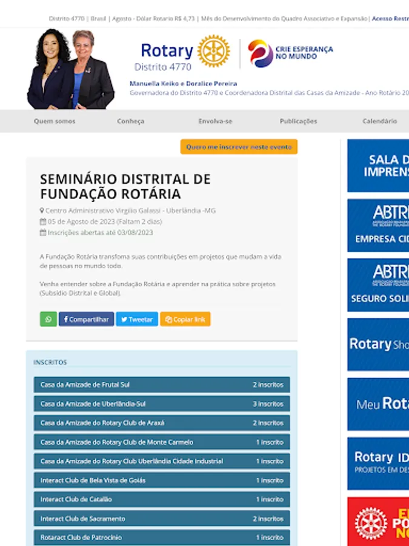Viewport: 409px width, 546px height.
Task: Click the governors' photo in the header
Action: pos(71,69)
